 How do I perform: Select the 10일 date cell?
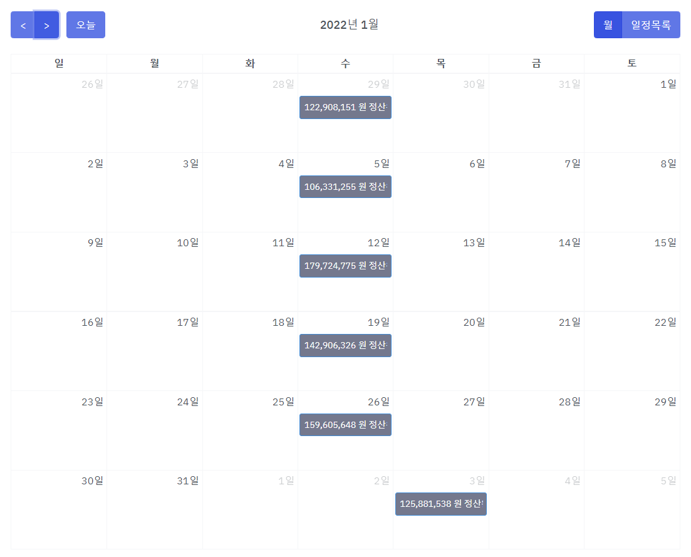click(155, 276)
